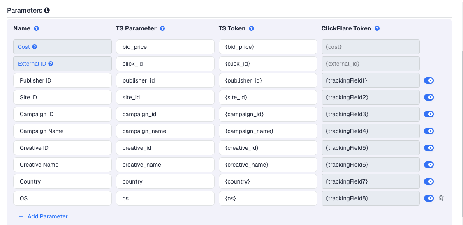This screenshot has height=225, width=463.
Task: Click the {site_id} TS Token field
Action: coord(268,97)
